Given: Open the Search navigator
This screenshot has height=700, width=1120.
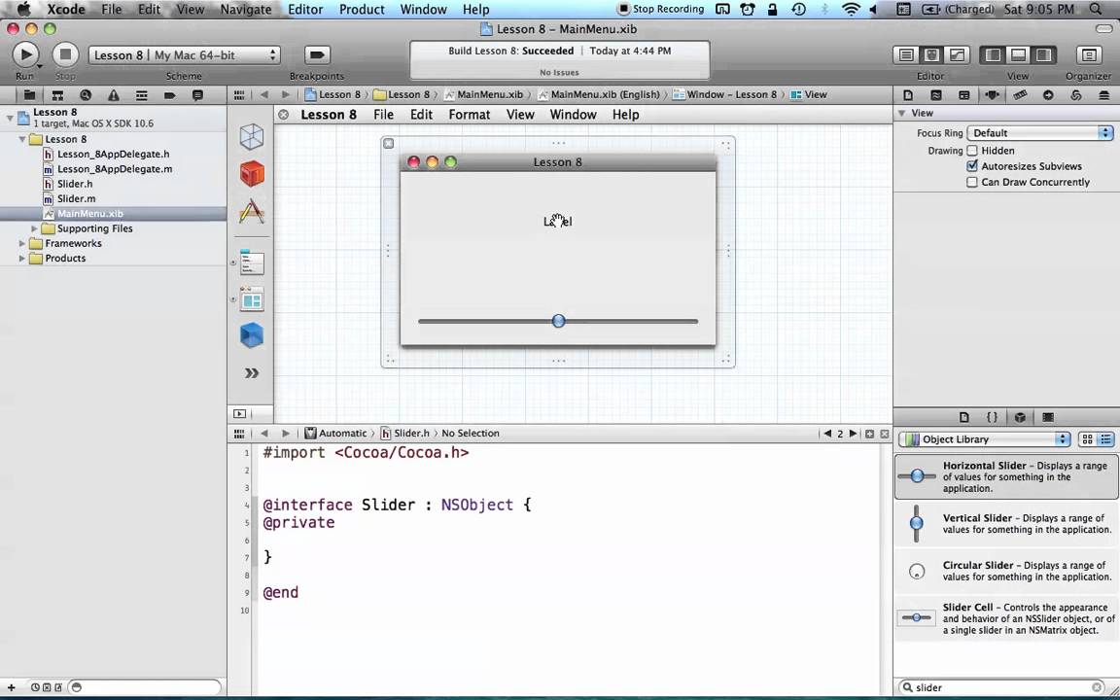Looking at the screenshot, I should coord(86,95).
